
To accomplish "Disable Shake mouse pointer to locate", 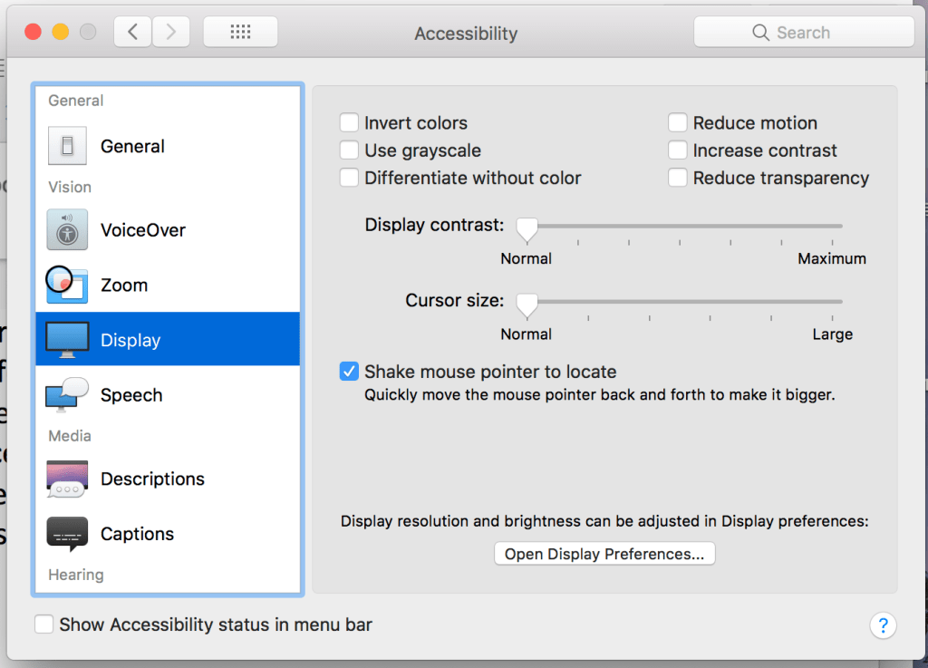I will click(x=349, y=372).
